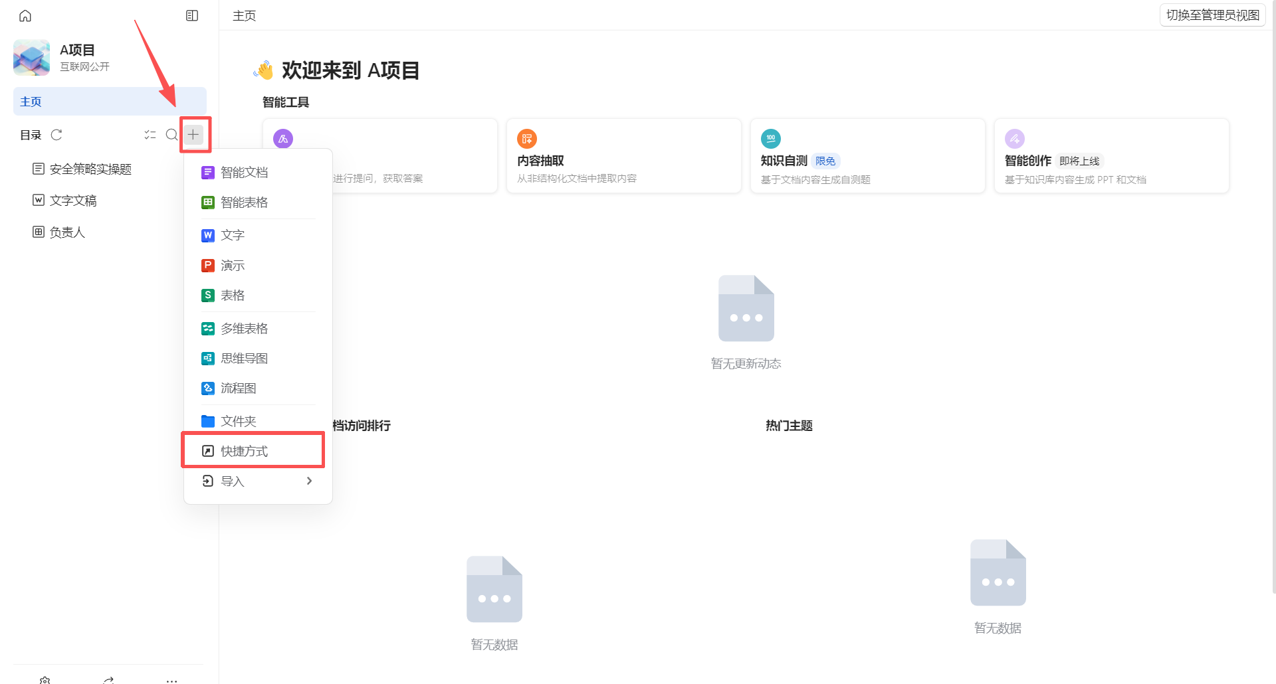Image resolution: width=1276 pixels, height=684 pixels.
Task: Click the 多维表格 icon
Action: (x=208, y=328)
